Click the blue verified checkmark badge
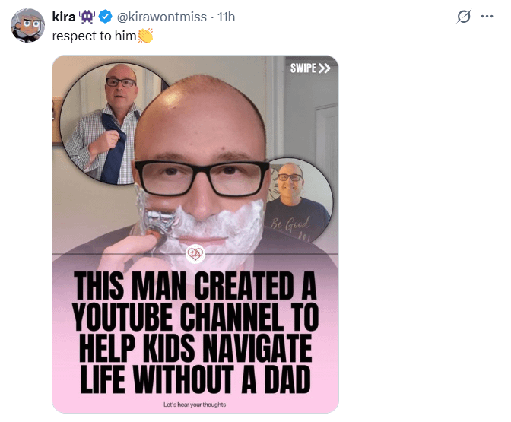Viewport: 511px width, 422px height. [105, 17]
